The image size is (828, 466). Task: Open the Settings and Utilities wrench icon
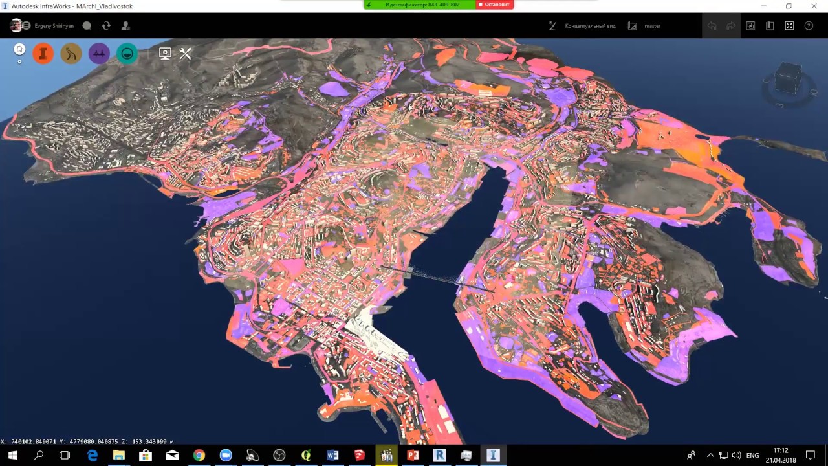pos(186,53)
